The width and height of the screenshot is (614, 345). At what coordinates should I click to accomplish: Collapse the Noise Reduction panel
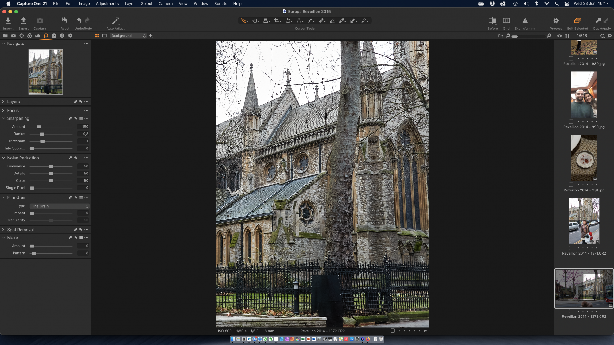pyautogui.click(x=3, y=158)
